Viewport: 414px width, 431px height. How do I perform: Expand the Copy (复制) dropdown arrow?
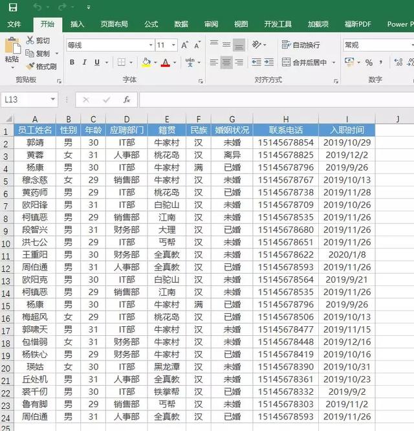pyautogui.click(x=57, y=53)
